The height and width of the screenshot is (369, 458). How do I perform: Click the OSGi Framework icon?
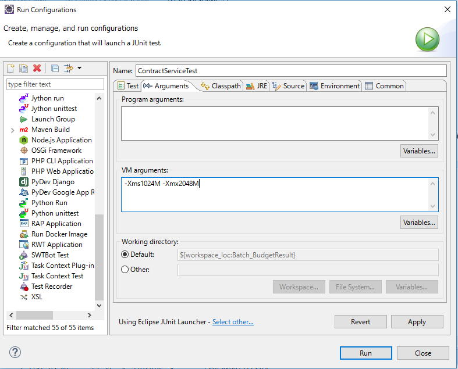(x=24, y=151)
